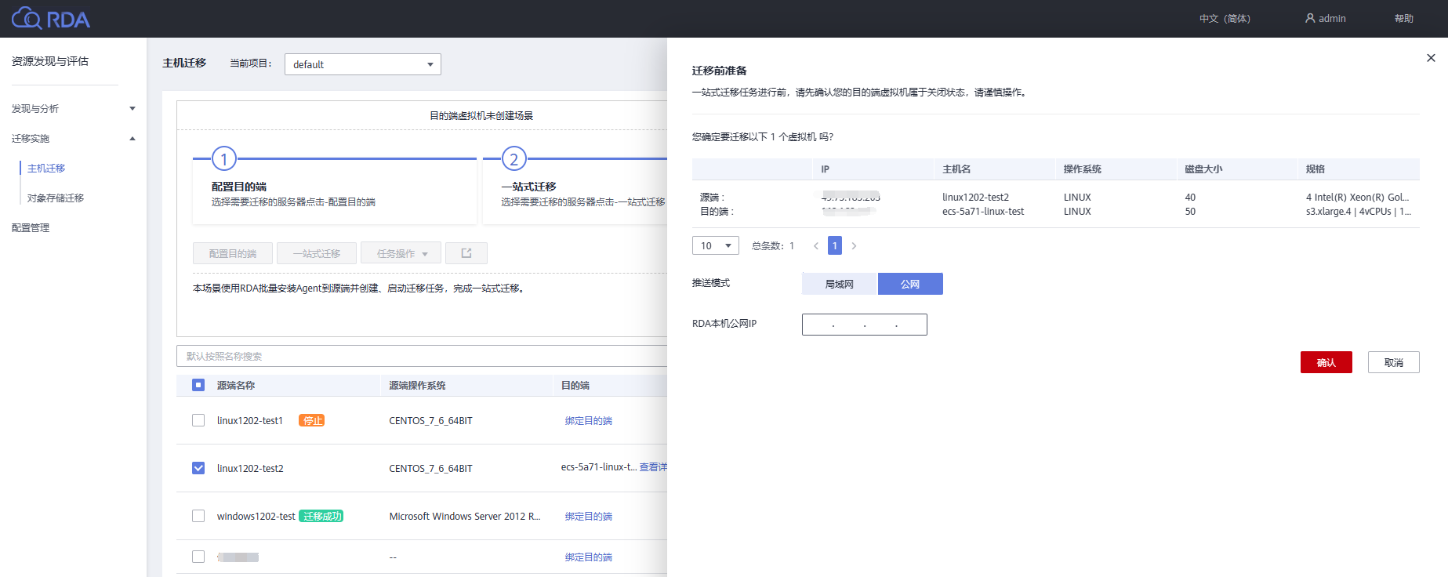Click the RDA logo icon
Viewport: 1448px width, 577px height.
(27, 18)
